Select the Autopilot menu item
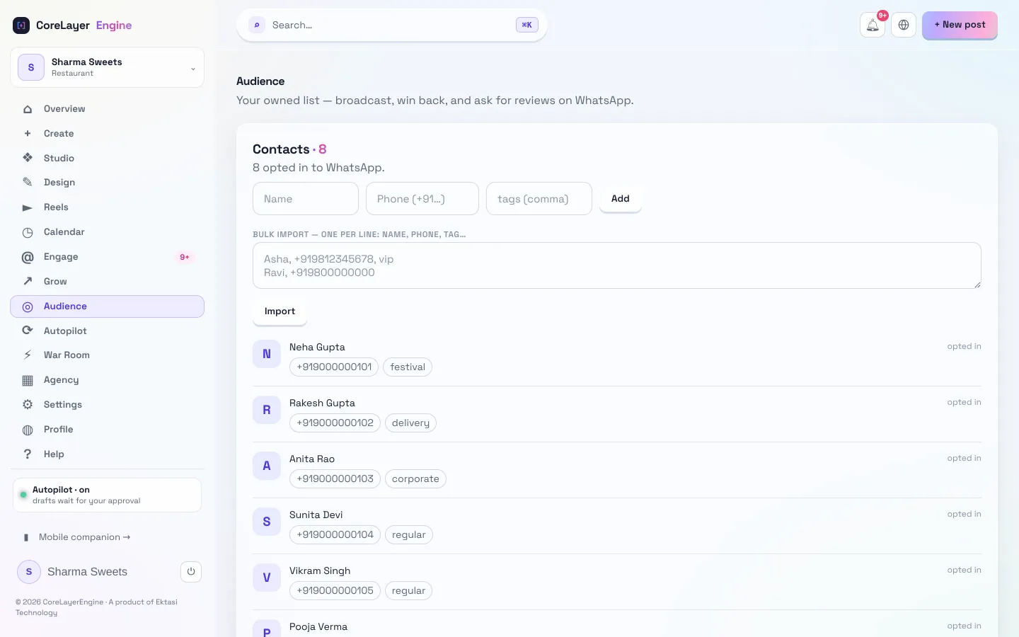This screenshot has width=1019, height=637. tap(108, 331)
